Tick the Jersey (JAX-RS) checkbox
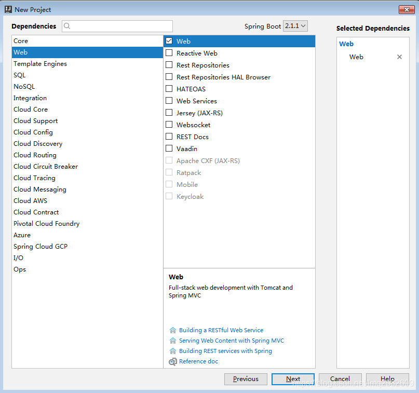The height and width of the screenshot is (393, 419). coord(169,113)
